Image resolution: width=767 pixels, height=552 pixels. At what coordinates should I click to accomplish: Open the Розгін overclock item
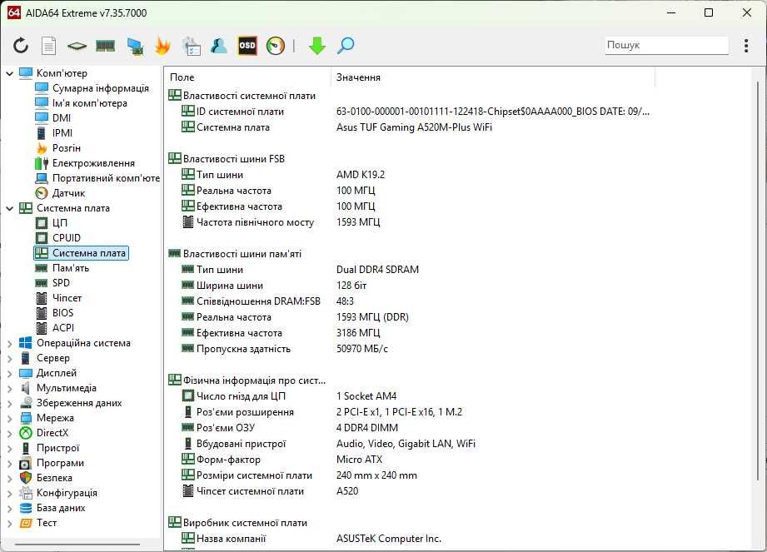pyautogui.click(x=67, y=148)
